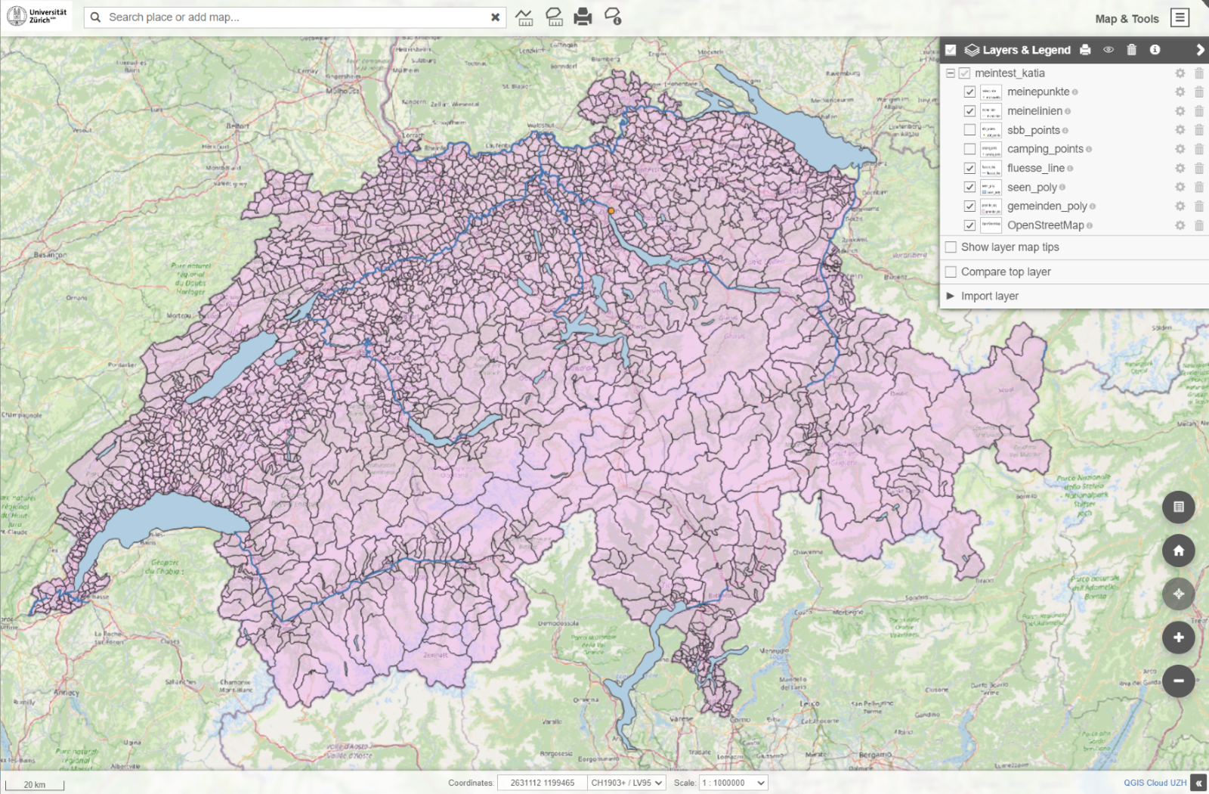Open the map scale 1:1000000 dropdown

733,783
